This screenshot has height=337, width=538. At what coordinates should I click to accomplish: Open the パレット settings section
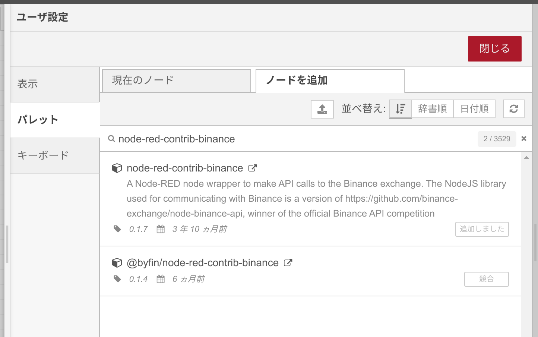(x=55, y=120)
